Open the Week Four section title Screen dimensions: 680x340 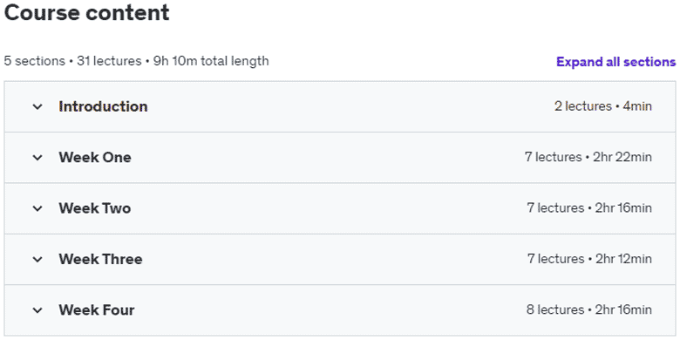pos(97,310)
